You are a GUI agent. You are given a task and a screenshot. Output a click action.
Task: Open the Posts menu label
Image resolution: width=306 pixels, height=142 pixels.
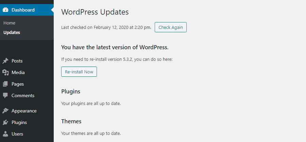[x=17, y=61]
